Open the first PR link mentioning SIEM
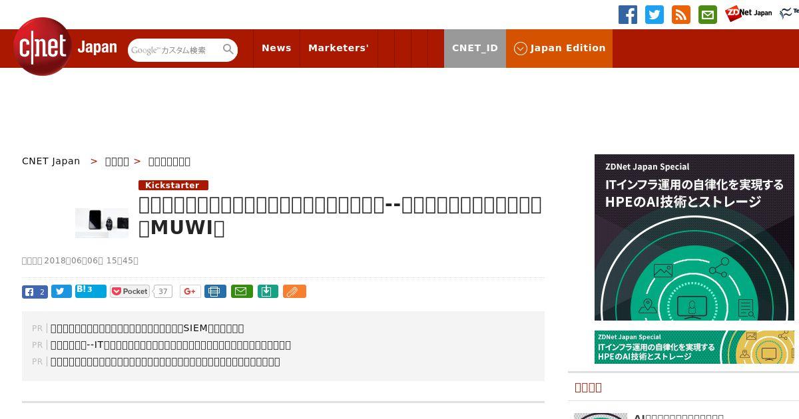Image resolution: width=799 pixels, height=419 pixels. click(x=147, y=328)
